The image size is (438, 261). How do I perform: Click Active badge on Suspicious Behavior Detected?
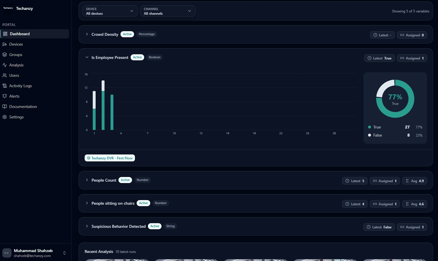(155, 226)
